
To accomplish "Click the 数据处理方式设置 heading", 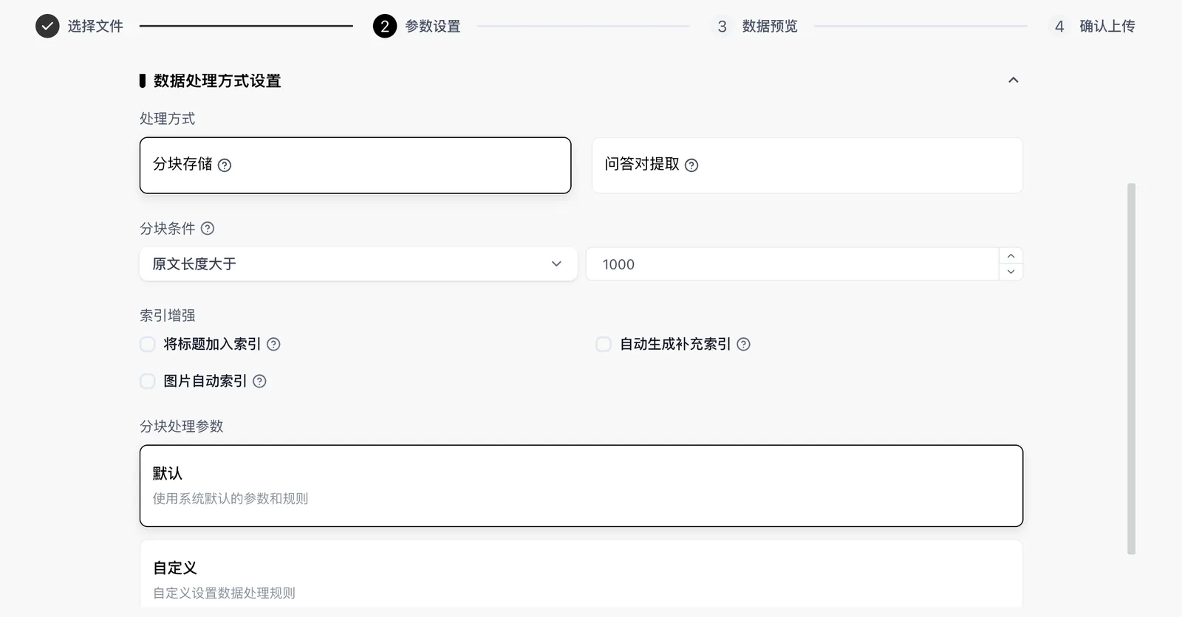I will click(217, 80).
